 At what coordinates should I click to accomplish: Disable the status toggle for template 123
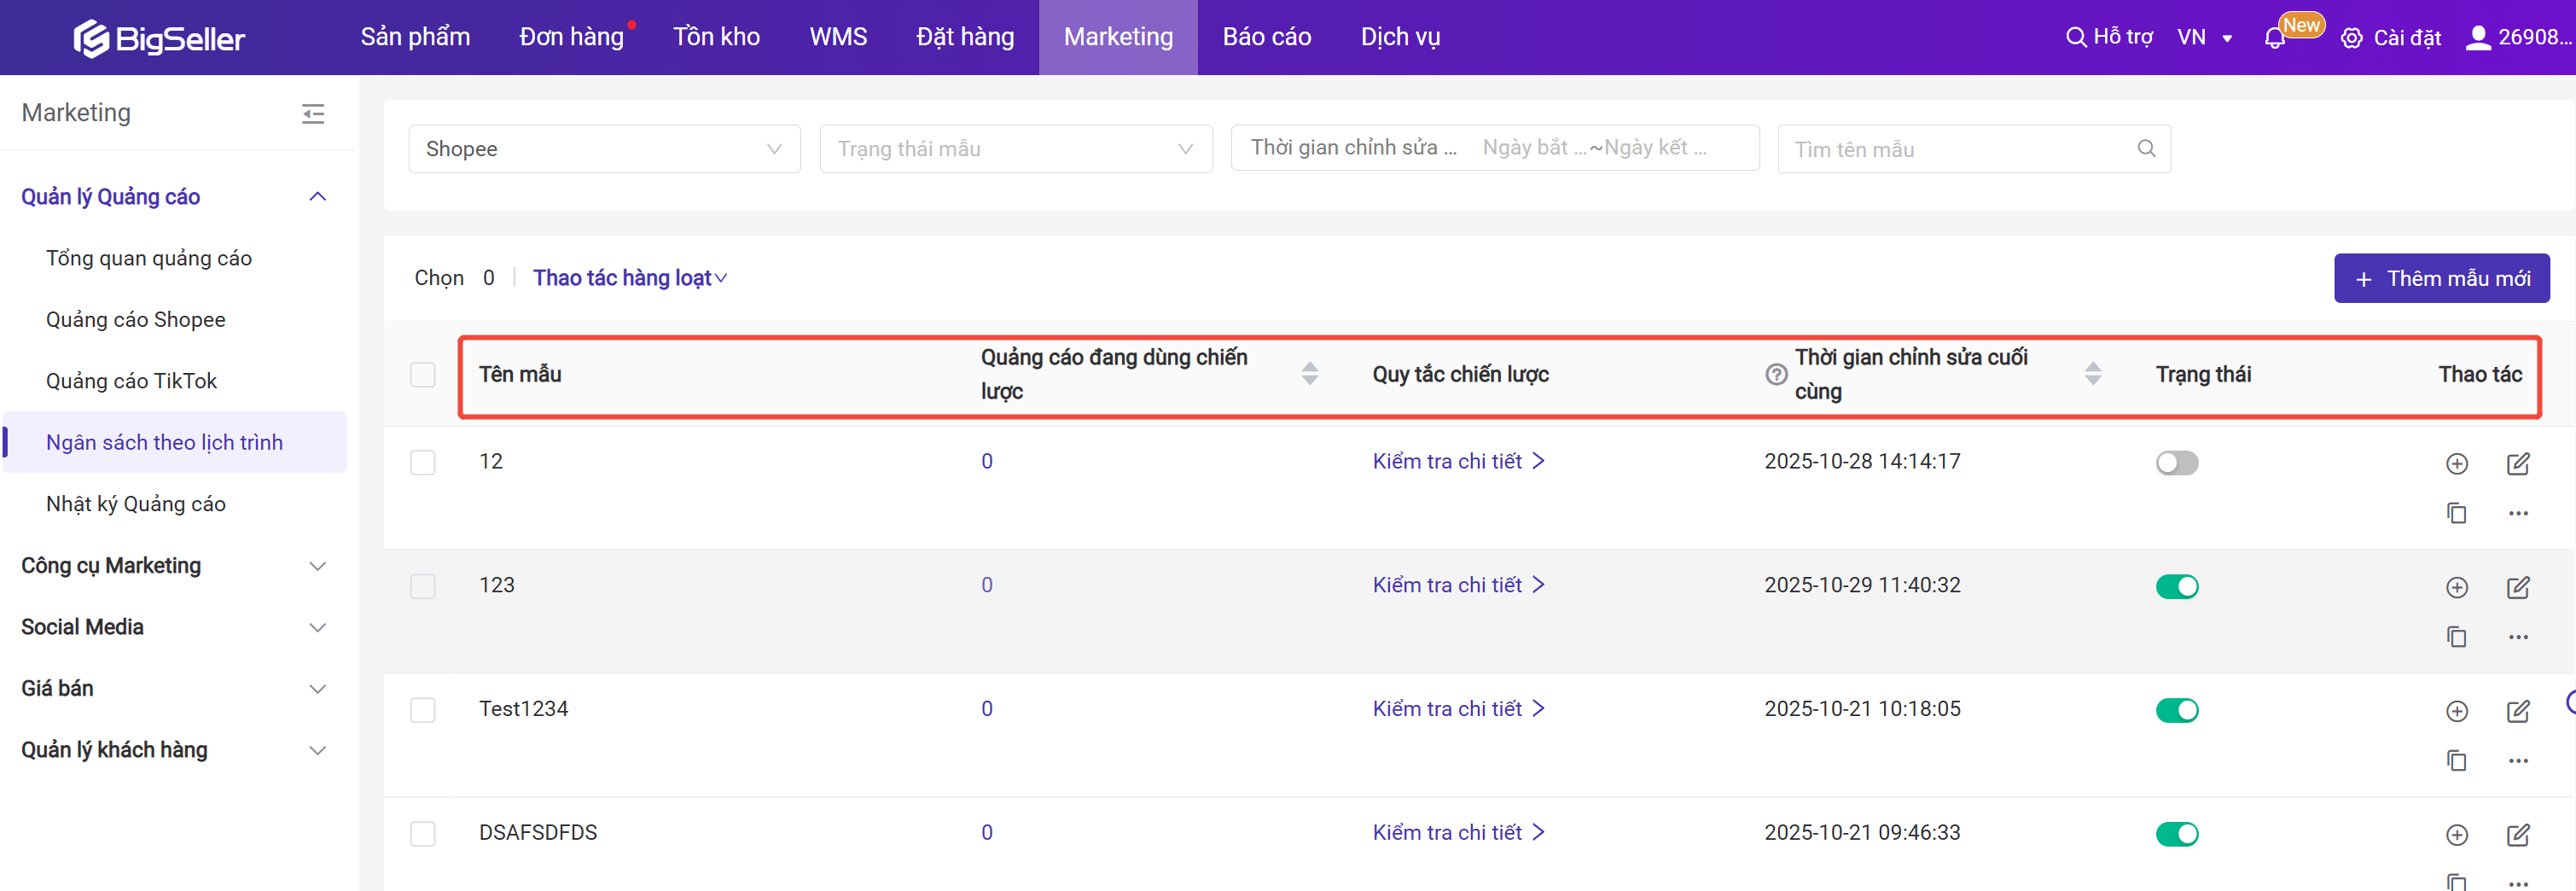[x=2176, y=587]
